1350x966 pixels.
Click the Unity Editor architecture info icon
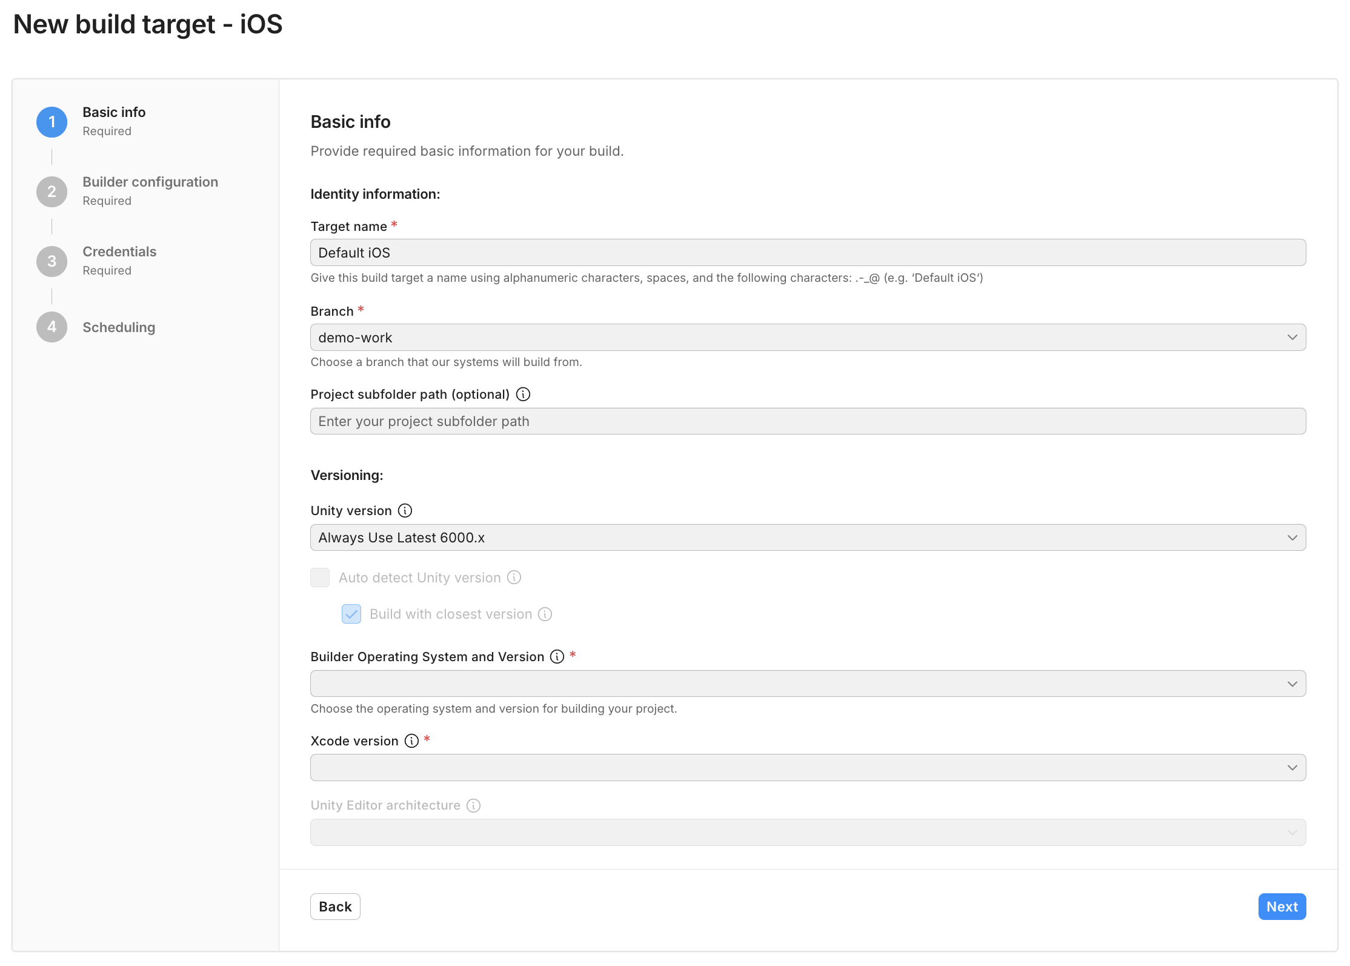pos(473,805)
